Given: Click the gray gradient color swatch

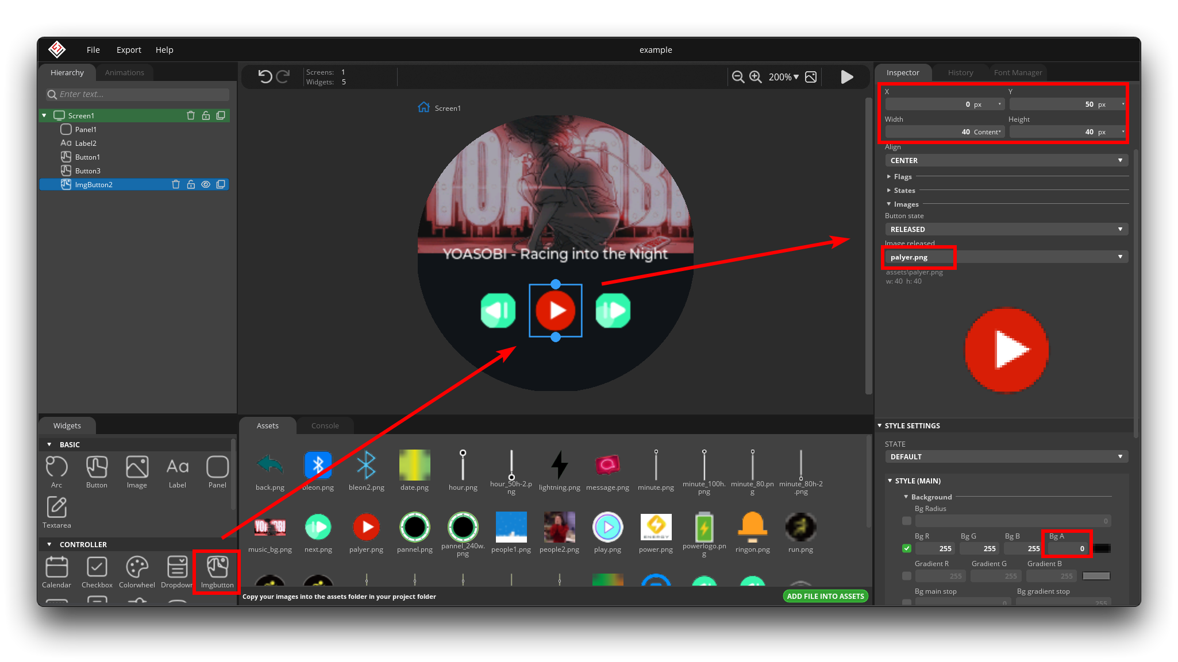Looking at the screenshot, I should pyautogui.click(x=1096, y=576).
